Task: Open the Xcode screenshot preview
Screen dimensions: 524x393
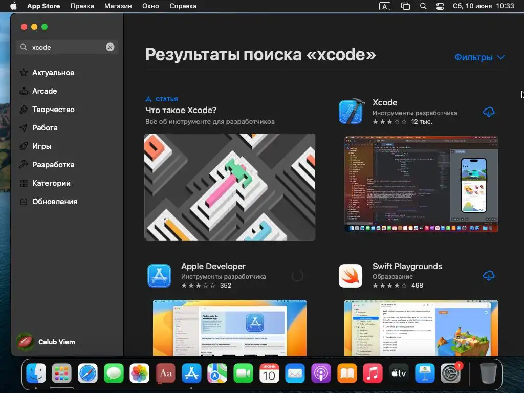Action: pyautogui.click(x=421, y=184)
